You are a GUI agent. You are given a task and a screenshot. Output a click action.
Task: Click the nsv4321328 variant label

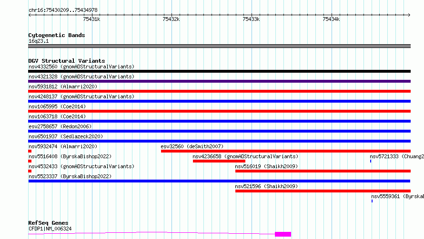[x=81, y=76]
